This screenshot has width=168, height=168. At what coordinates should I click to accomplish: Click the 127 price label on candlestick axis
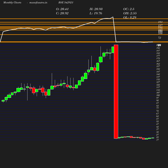pos(158,82)
